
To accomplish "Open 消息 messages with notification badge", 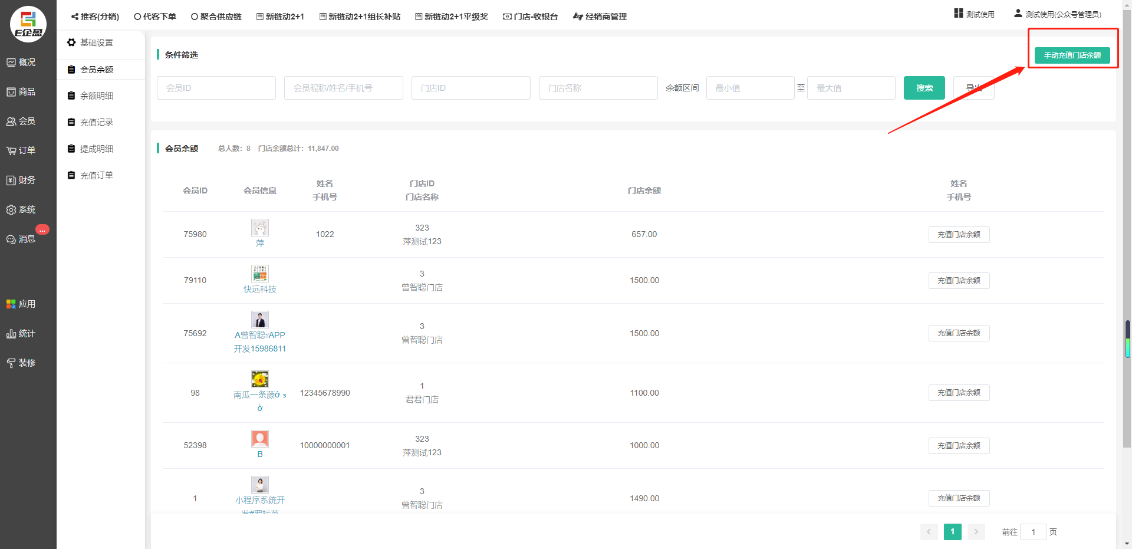I will 21,239.
